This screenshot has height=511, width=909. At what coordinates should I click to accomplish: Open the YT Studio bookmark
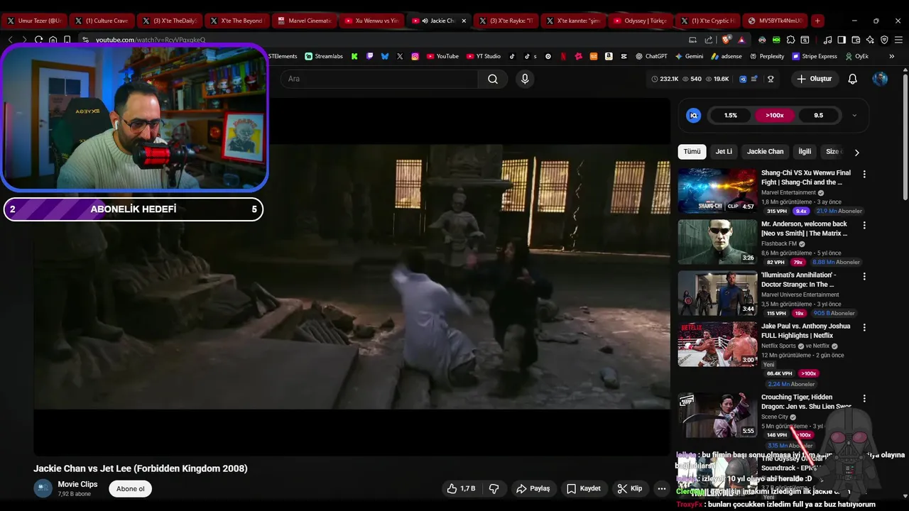pyautogui.click(x=484, y=56)
